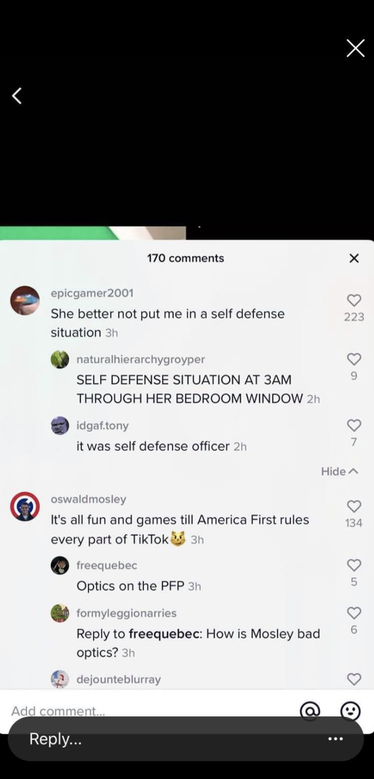Heart formyleggionarries' reply about Mosley

click(354, 613)
